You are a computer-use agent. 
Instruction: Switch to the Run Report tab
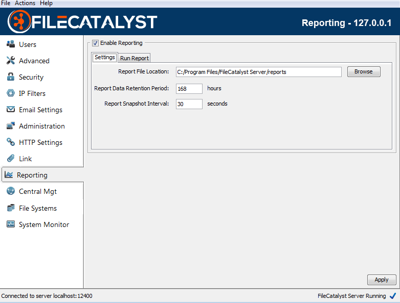point(135,58)
